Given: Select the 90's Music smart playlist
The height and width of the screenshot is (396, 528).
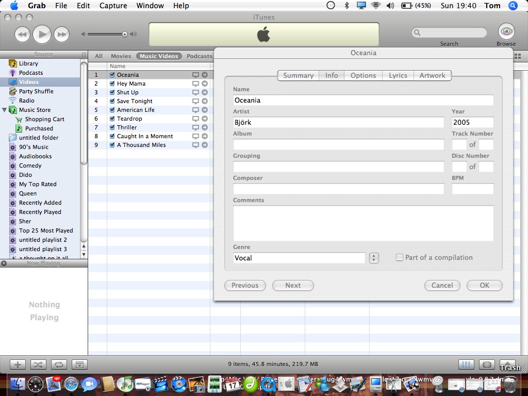Looking at the screenshot, I should click(x=34, y=147).
